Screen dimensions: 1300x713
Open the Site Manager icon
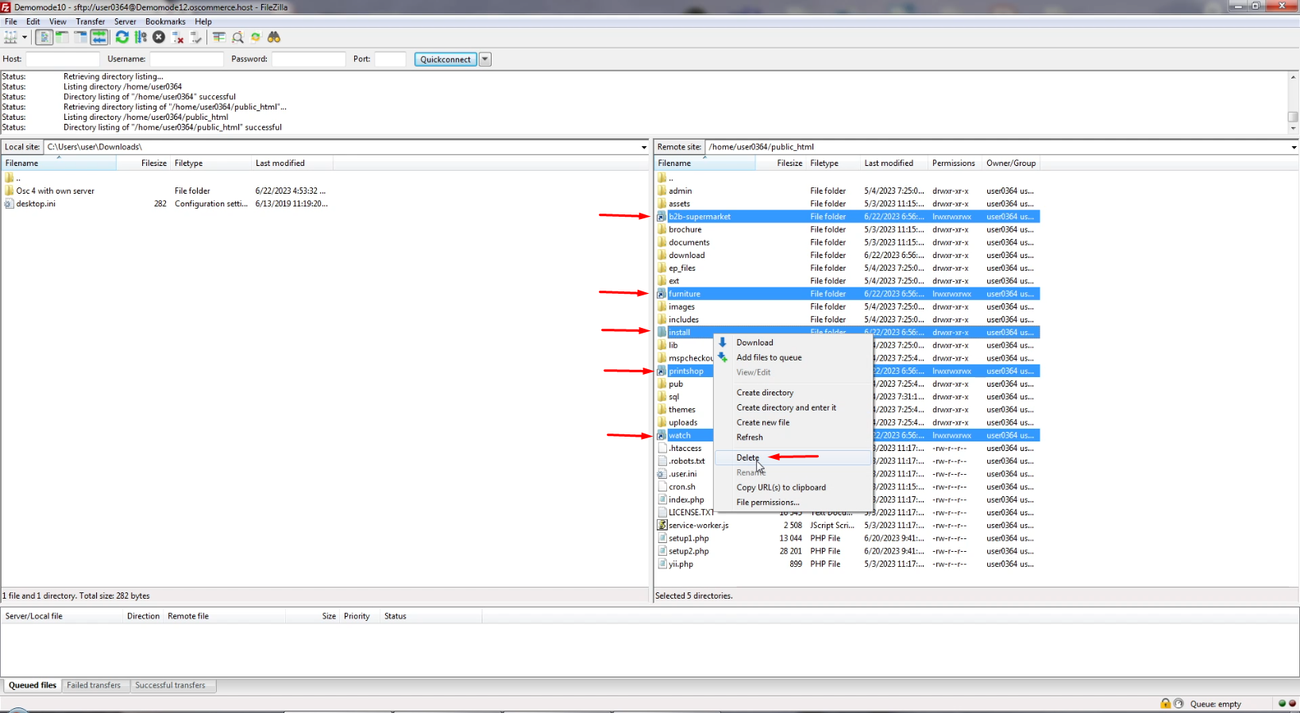(10, 37)
